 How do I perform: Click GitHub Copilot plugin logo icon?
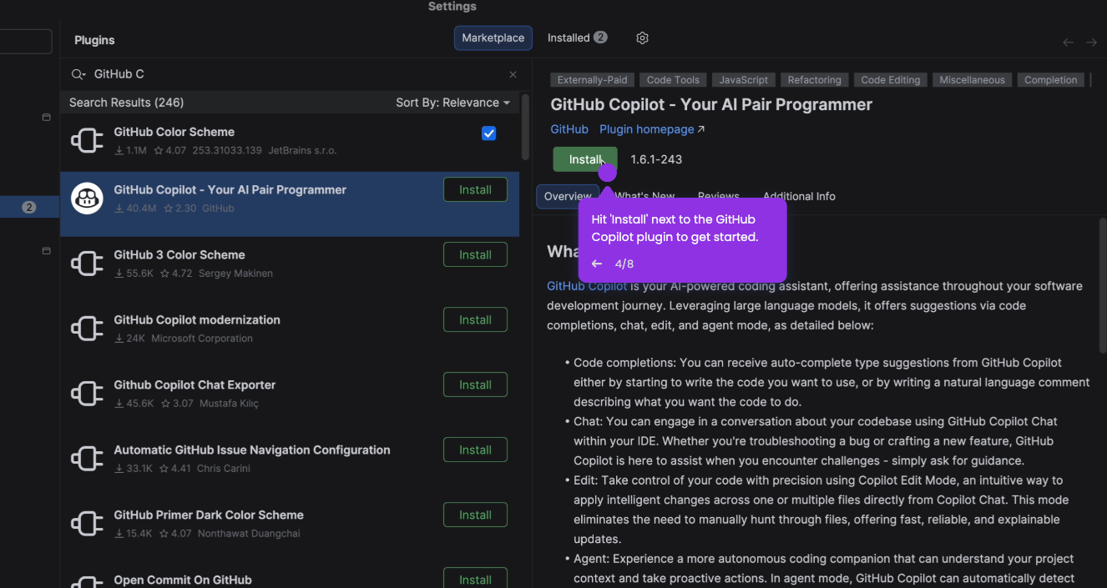pos(87,198)
